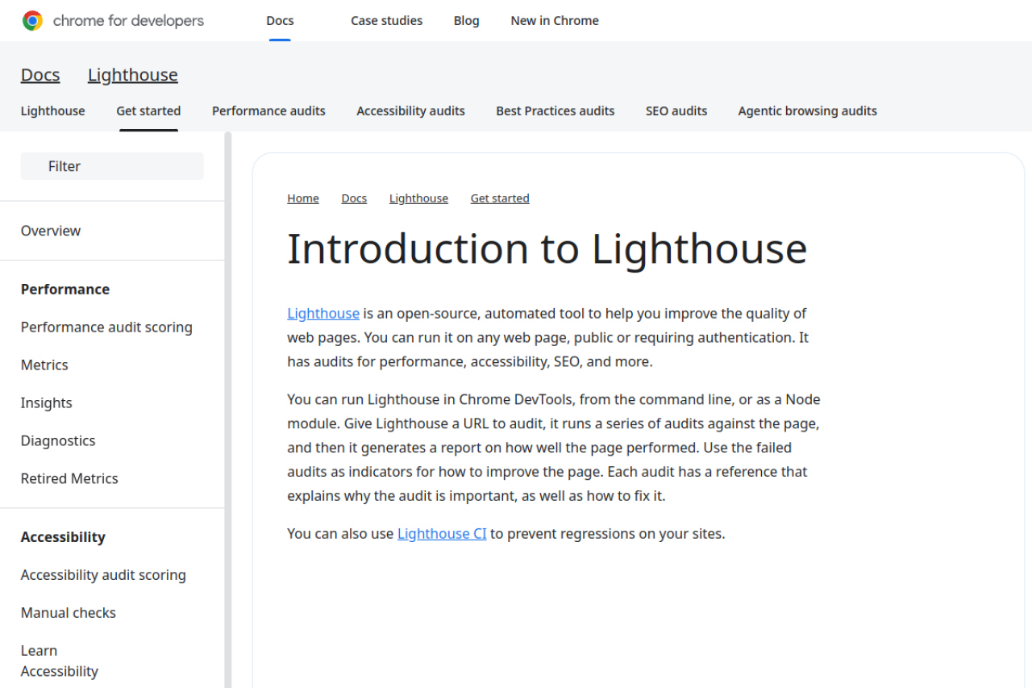Click the Chrome logo icon
The image size is (1032, 688).
pos(32,21)
